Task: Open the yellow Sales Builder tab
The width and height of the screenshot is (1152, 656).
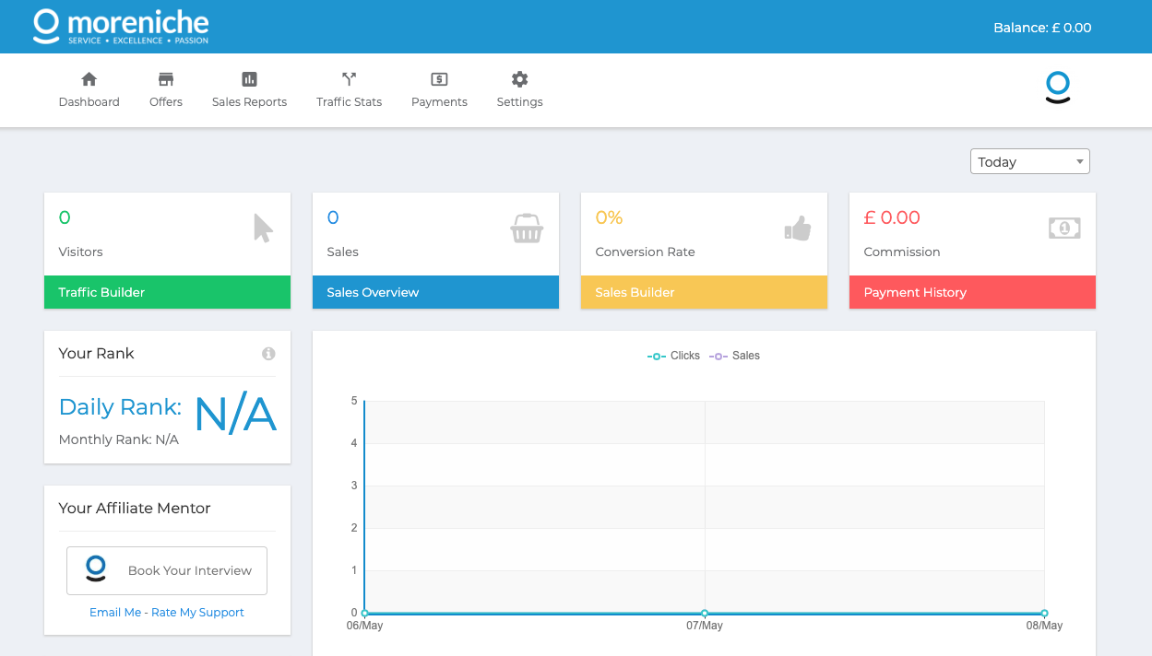Action: point(704,292)
